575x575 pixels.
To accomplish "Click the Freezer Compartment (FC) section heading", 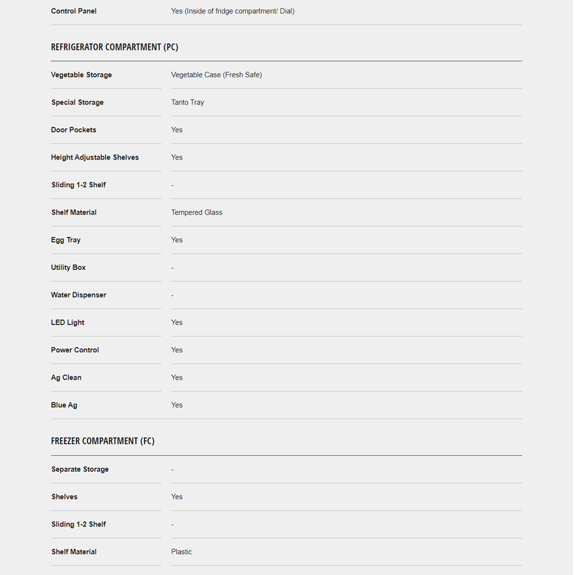I will click(103, 441).
